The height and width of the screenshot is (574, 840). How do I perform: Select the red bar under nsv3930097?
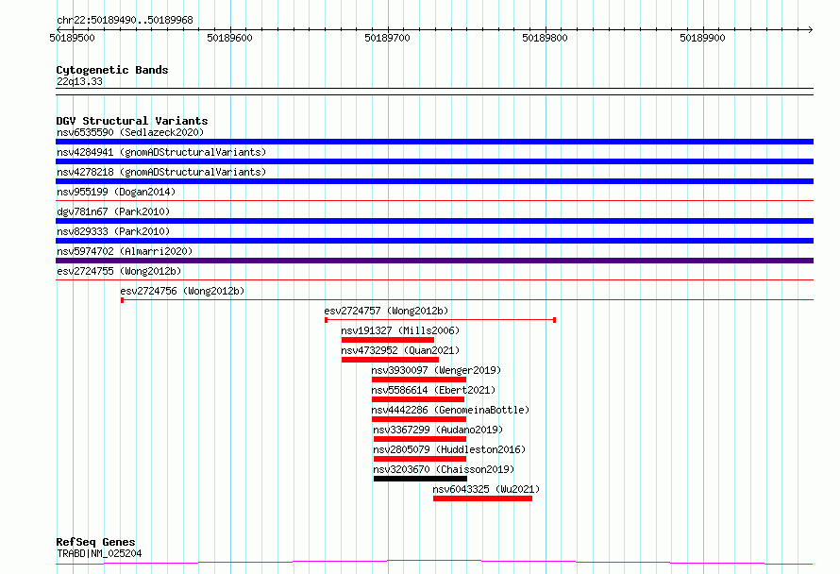click(419, 380)
